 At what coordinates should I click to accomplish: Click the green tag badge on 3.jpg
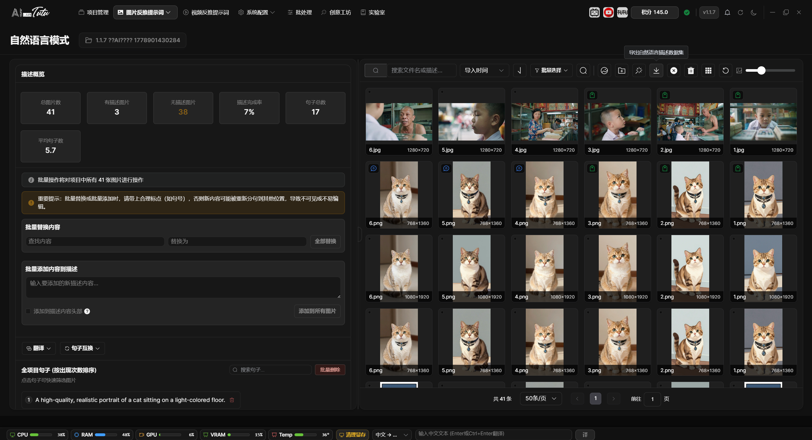click(592, 95)
